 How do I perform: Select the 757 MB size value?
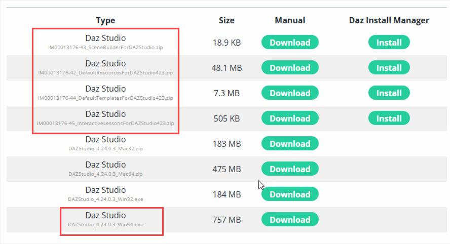point(227,220)
